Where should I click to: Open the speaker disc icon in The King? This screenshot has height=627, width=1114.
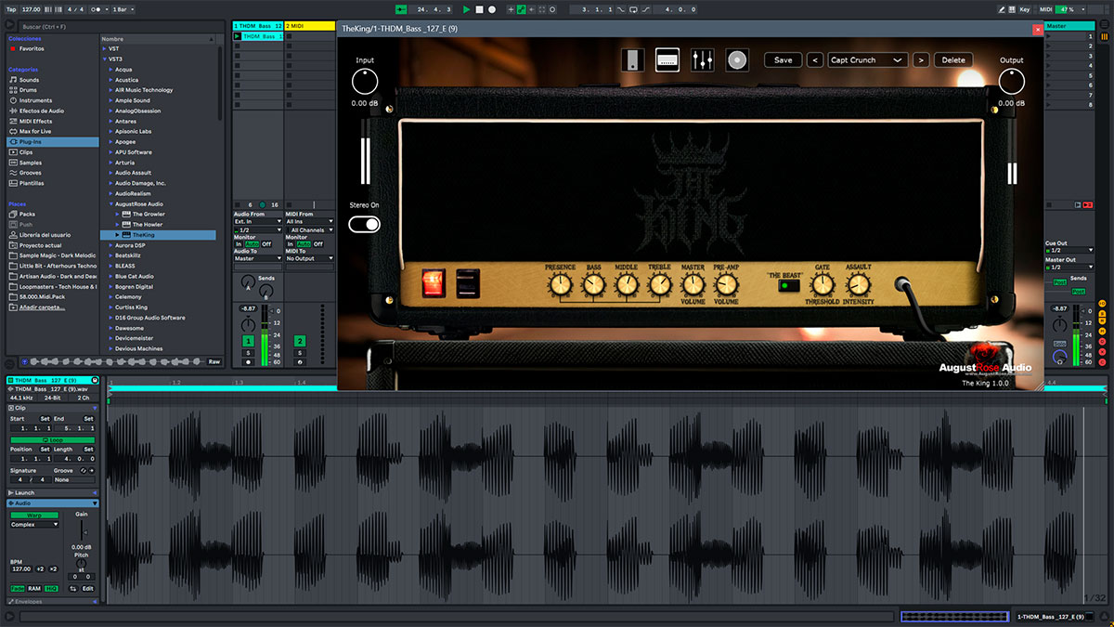pos(737,60)
